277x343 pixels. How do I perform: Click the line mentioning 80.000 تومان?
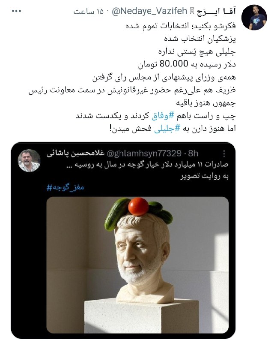(x=187, y=64)
